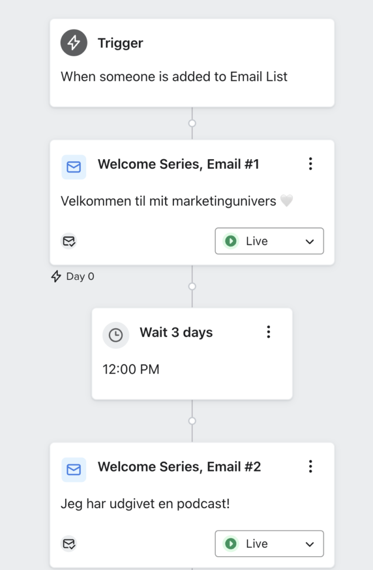Open Welcome Series, Email #2 title
This screenshot has width=373, height=570.
180,467
